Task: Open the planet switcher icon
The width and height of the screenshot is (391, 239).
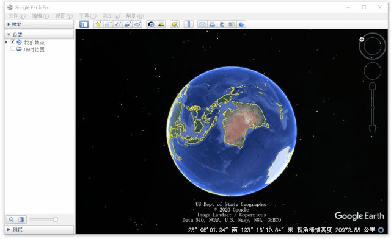Action: (175, 24)
